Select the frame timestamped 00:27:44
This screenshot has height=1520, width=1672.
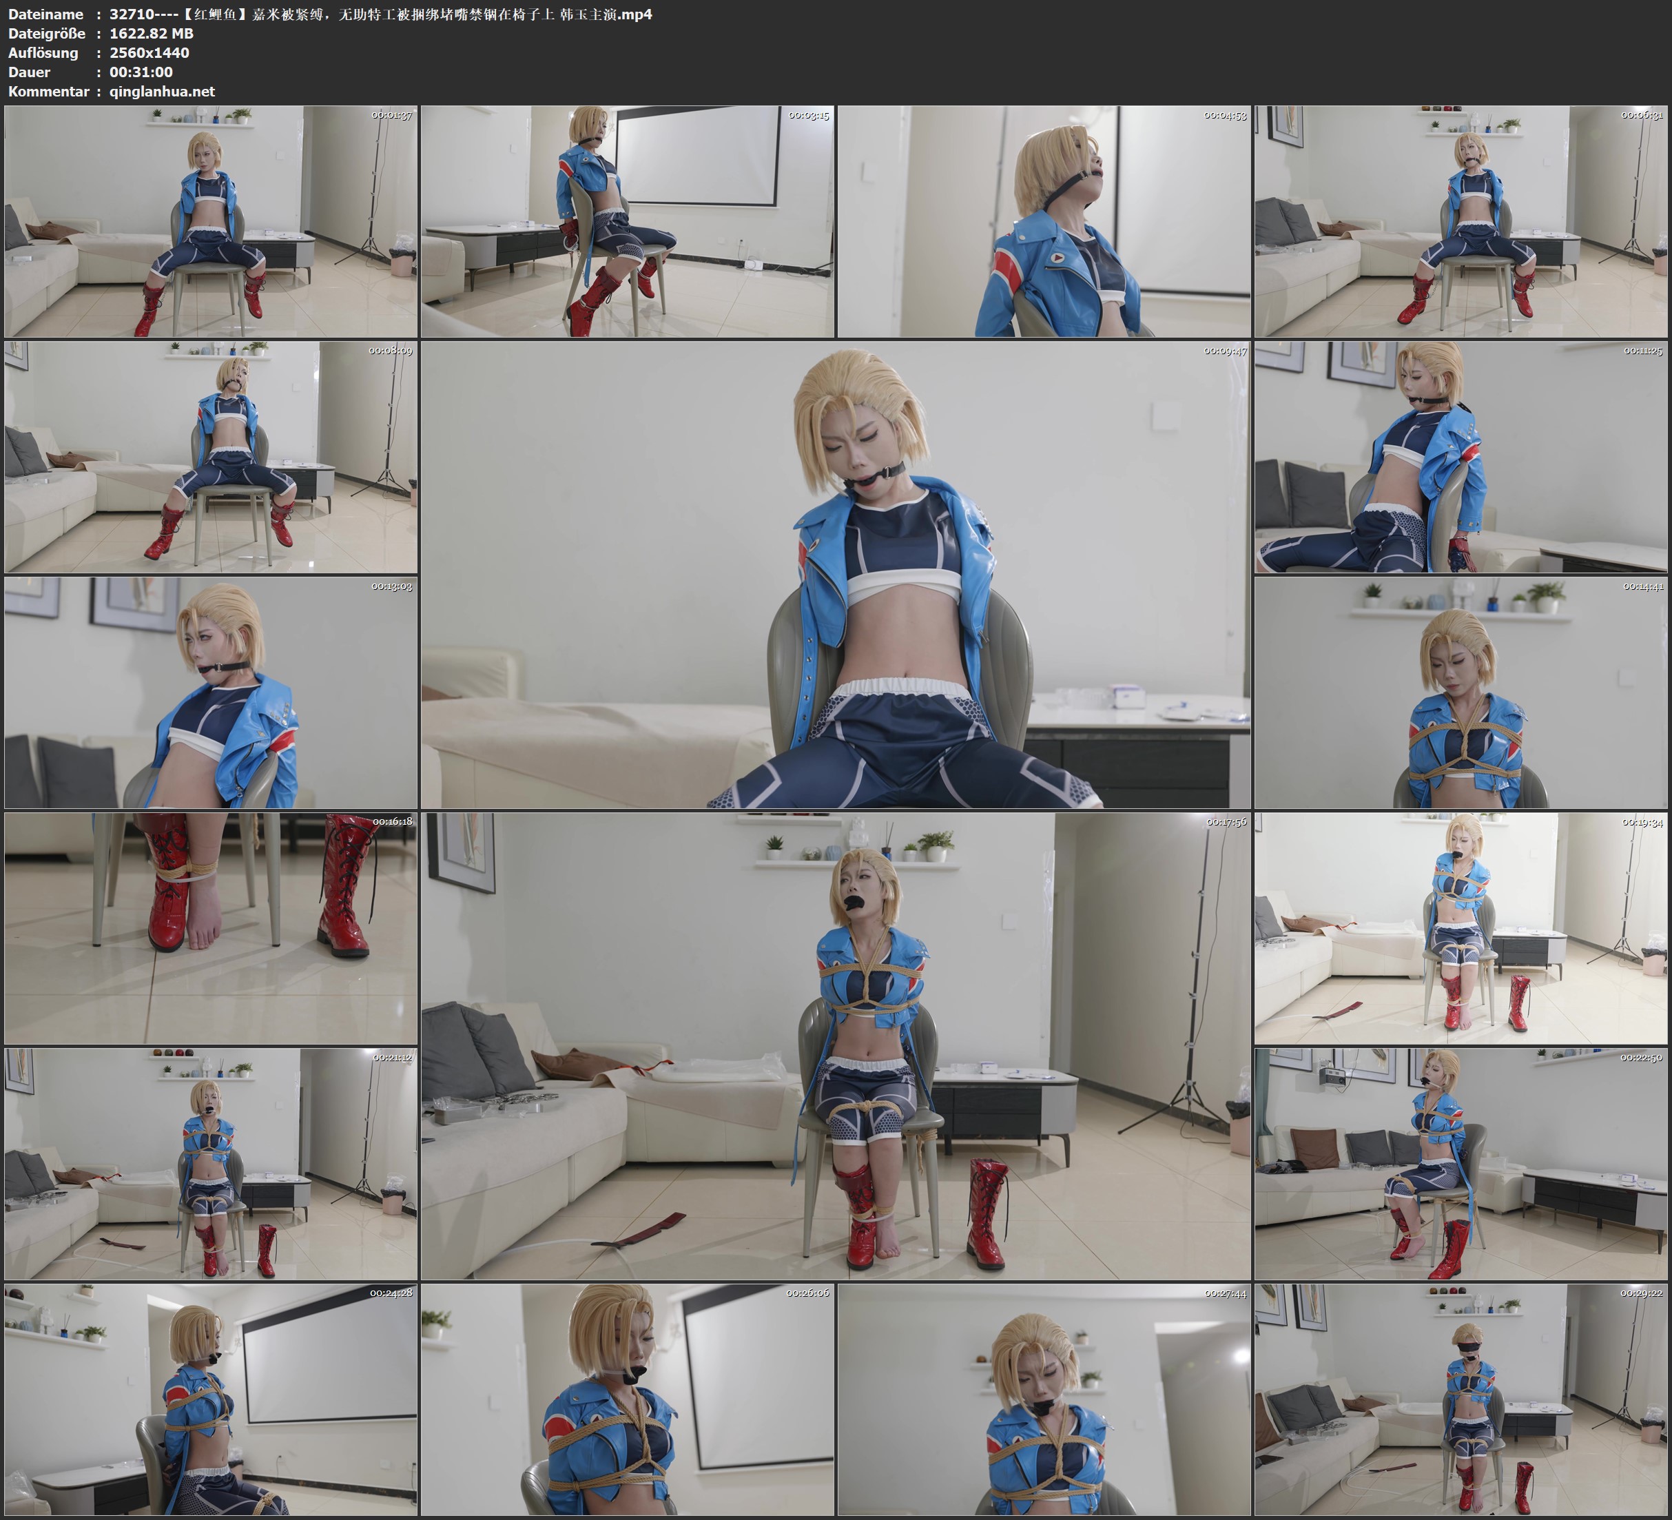coord(1043,1399)
